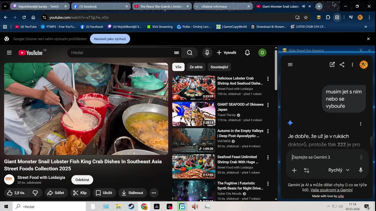Switch to the Twitch tab

pyautogui.click(x=40, y=6)
